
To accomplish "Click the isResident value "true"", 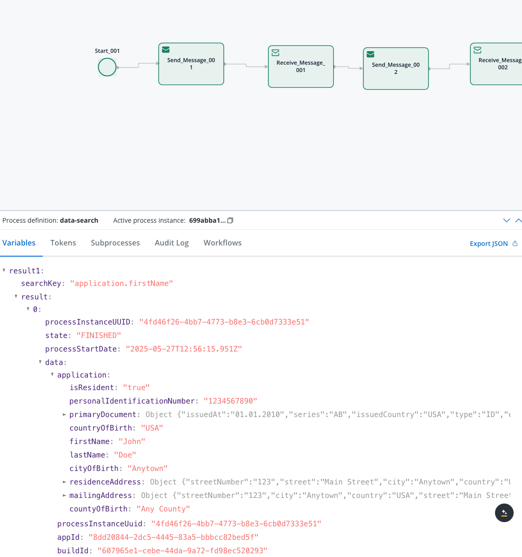I will [x=136, y=388].
